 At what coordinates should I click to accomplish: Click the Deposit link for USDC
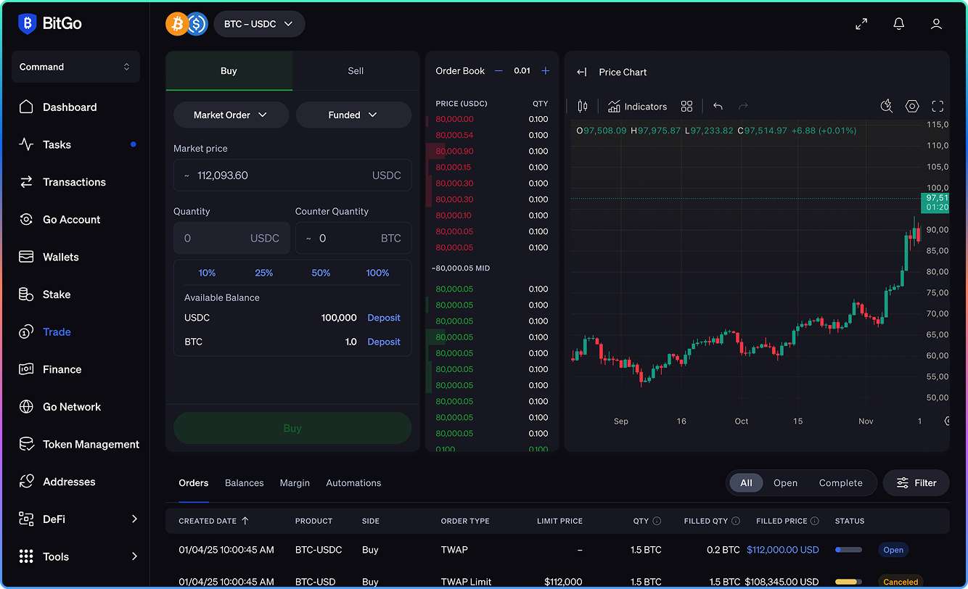(x=384, y=318)
